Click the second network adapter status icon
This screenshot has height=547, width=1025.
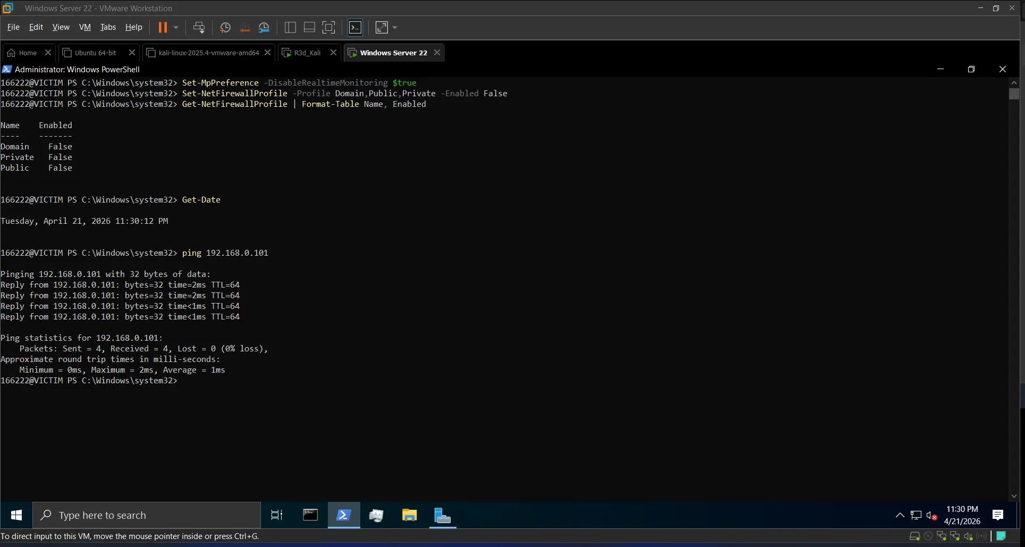point(955,536)
